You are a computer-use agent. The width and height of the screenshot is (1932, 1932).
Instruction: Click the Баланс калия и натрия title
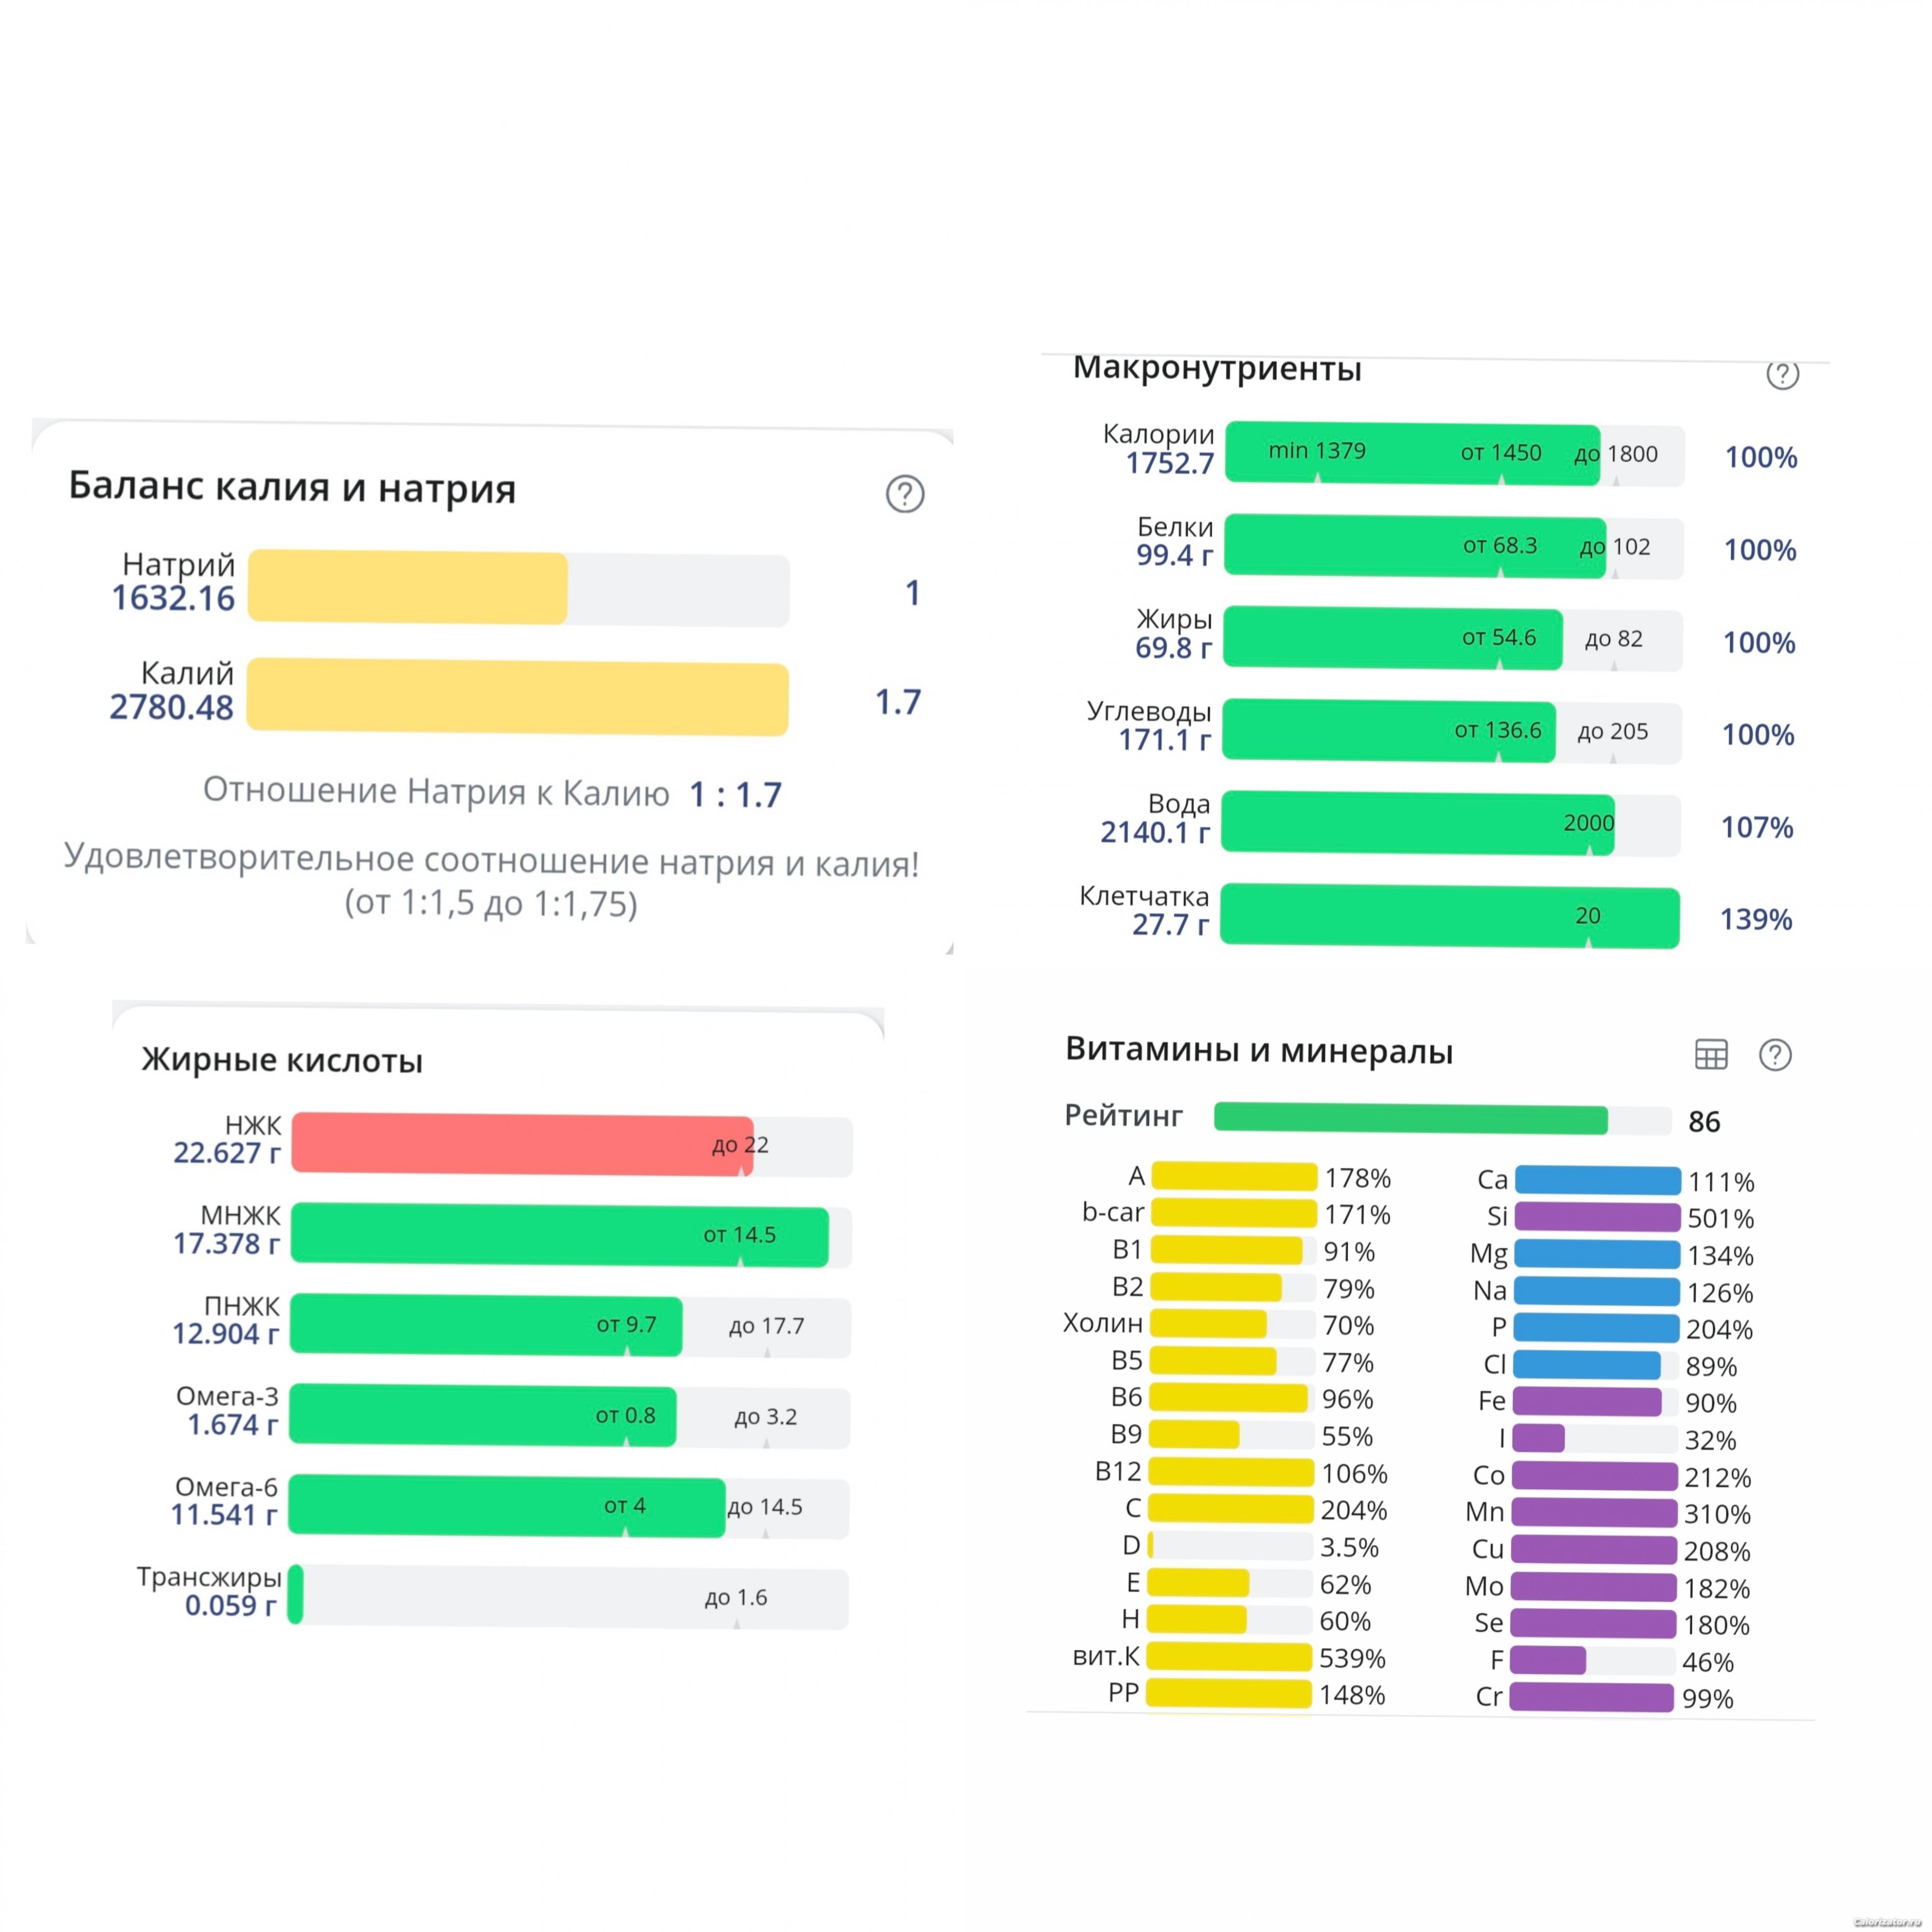pos(292,487)
